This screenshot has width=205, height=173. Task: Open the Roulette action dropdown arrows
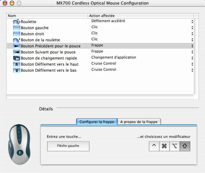pyautogui.click(x=192, y=22)
